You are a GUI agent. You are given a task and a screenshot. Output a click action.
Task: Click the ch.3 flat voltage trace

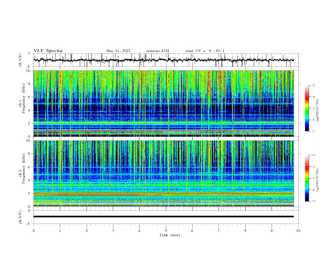(163, 217)
